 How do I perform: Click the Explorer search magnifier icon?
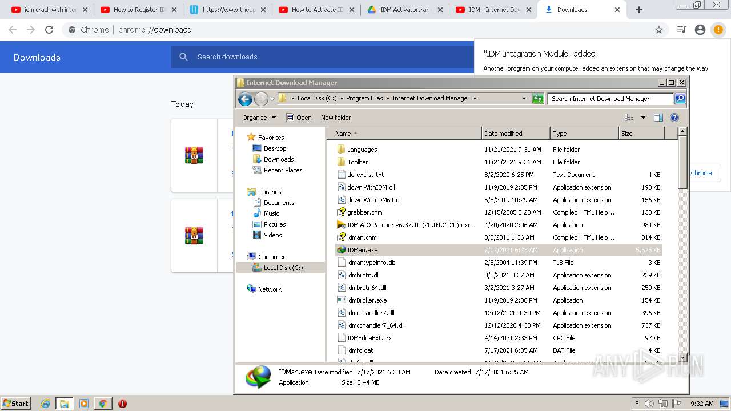click(x=680, y=99)
